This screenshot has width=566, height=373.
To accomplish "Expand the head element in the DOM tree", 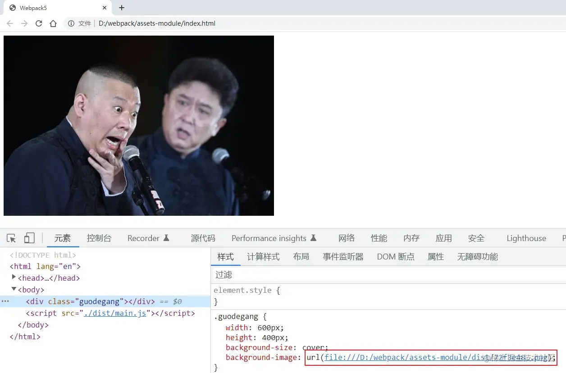I will pos(14,278).
